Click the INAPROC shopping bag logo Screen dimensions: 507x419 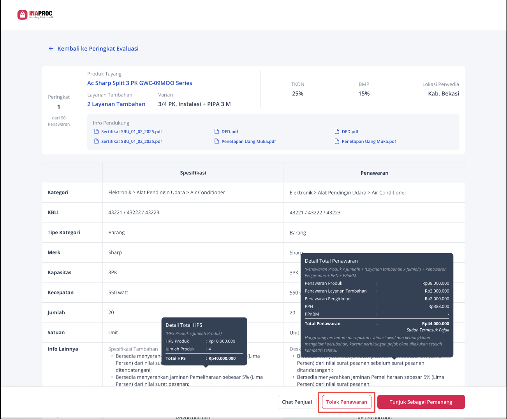(x=23, y=15)
